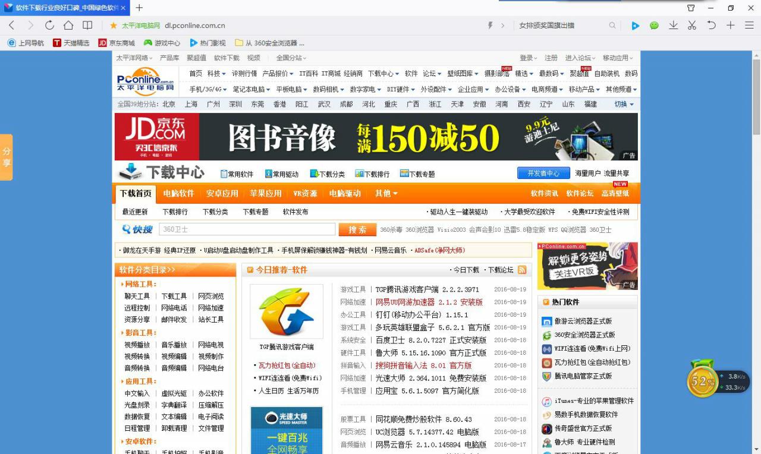761x454 pixels.
Task: Open the downloads icon in browser toolbar
Action: [673, 26]
